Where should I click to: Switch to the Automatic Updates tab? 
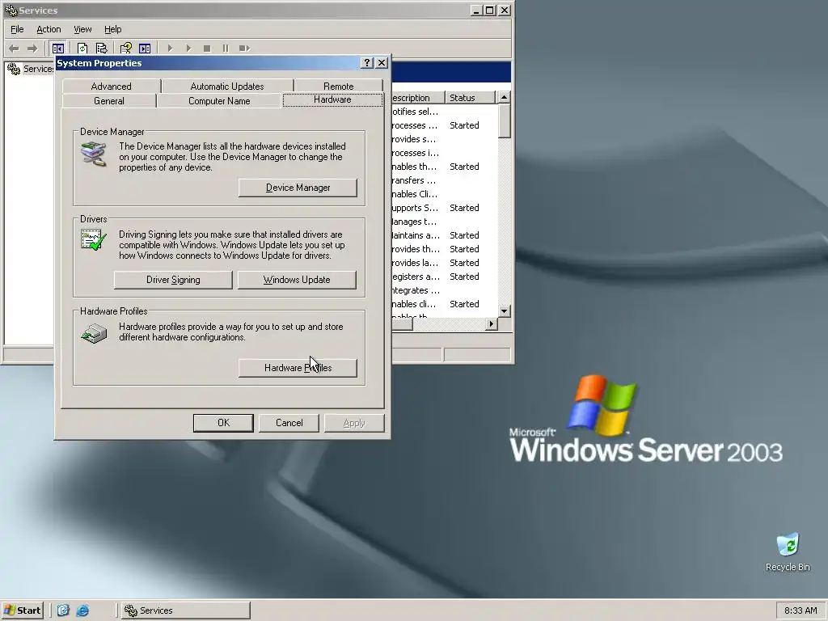227,86
